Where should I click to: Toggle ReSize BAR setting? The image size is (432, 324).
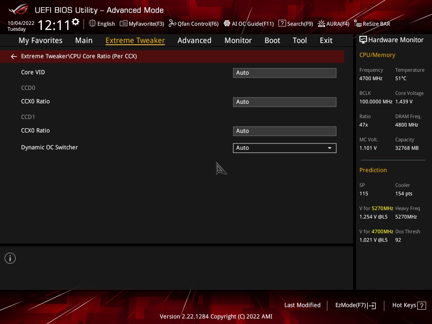pyautogui.click(x=372, y=24)
